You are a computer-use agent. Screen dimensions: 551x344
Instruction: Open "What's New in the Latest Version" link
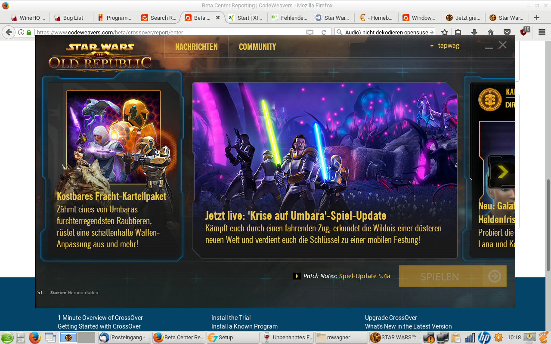pyautogui.click(x=409, y=326)
